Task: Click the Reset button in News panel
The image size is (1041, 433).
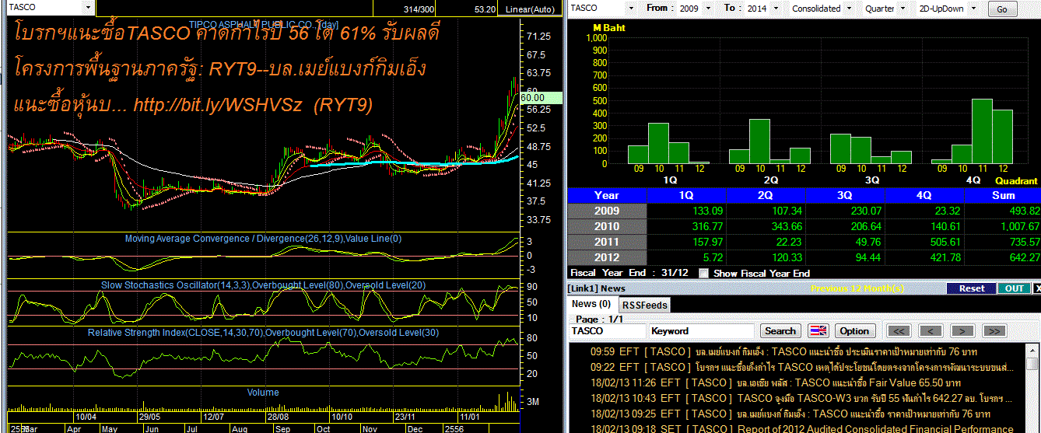Action: (971, 288)
